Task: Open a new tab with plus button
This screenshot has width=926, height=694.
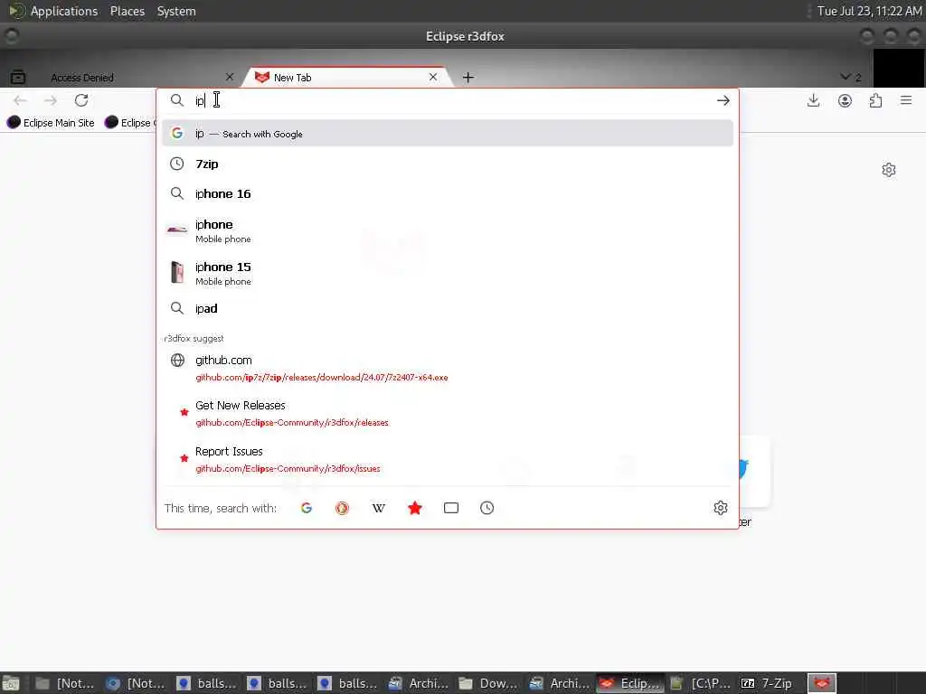Action: (x=468, y=78)
